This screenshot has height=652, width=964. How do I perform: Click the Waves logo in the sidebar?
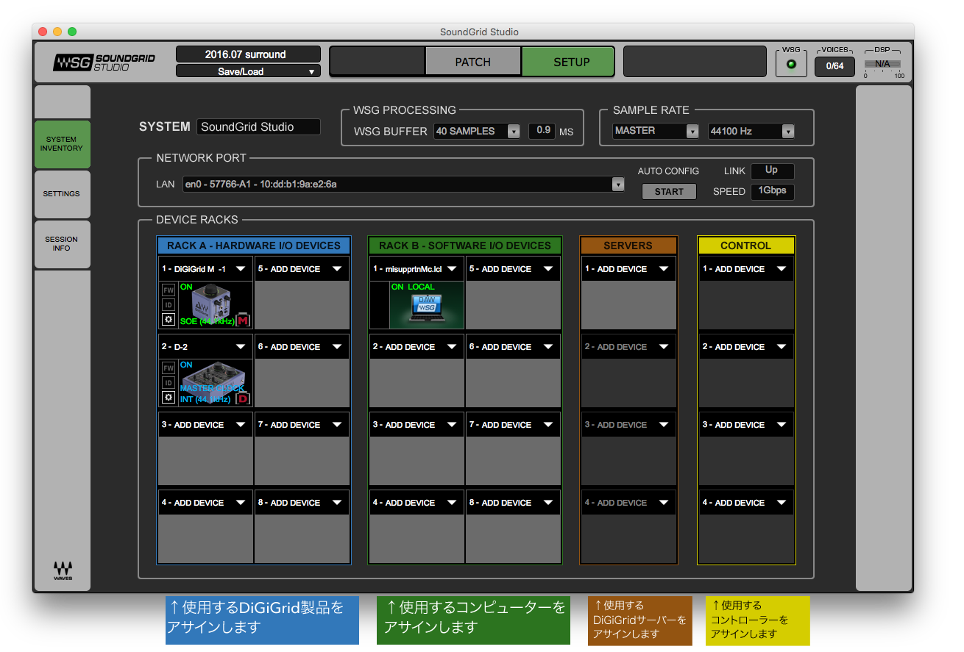click(x=63, y=570)
